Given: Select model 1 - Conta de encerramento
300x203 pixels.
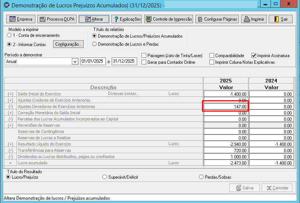Looking at the screenshot, I should [9, 35].
